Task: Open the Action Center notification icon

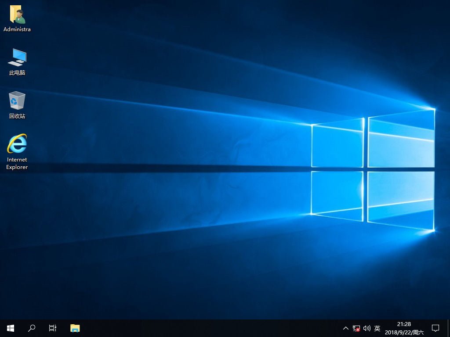Action: pyautogui.click(x=435, y=328)
